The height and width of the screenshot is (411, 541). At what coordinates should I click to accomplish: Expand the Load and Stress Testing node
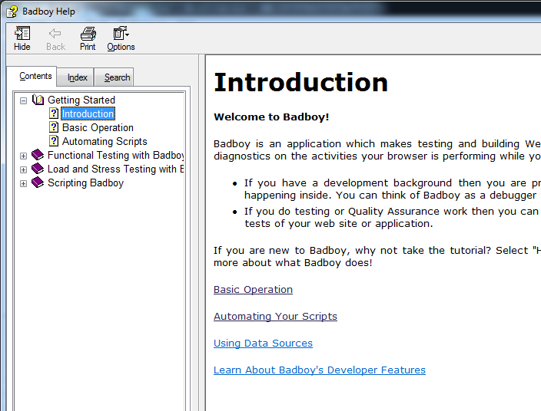coord(23,169)
